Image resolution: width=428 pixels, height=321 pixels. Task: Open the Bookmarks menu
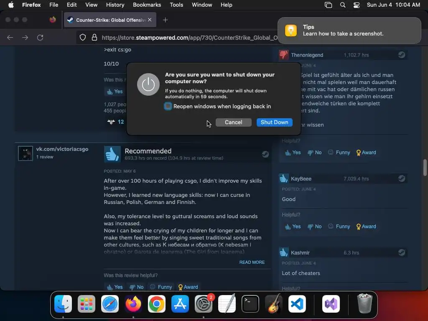point(147,5)
